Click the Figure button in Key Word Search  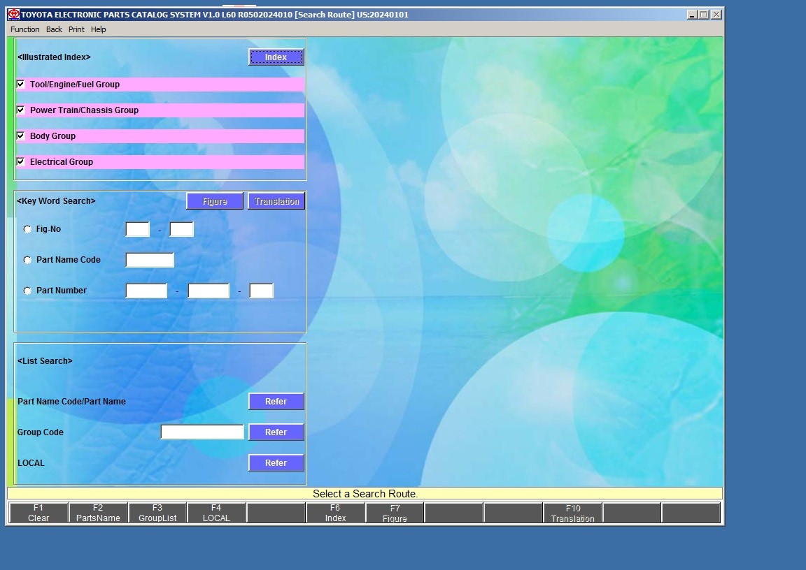tap(215, 201)
